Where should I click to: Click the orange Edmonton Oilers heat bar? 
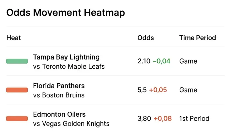click(x=17, y=119)
